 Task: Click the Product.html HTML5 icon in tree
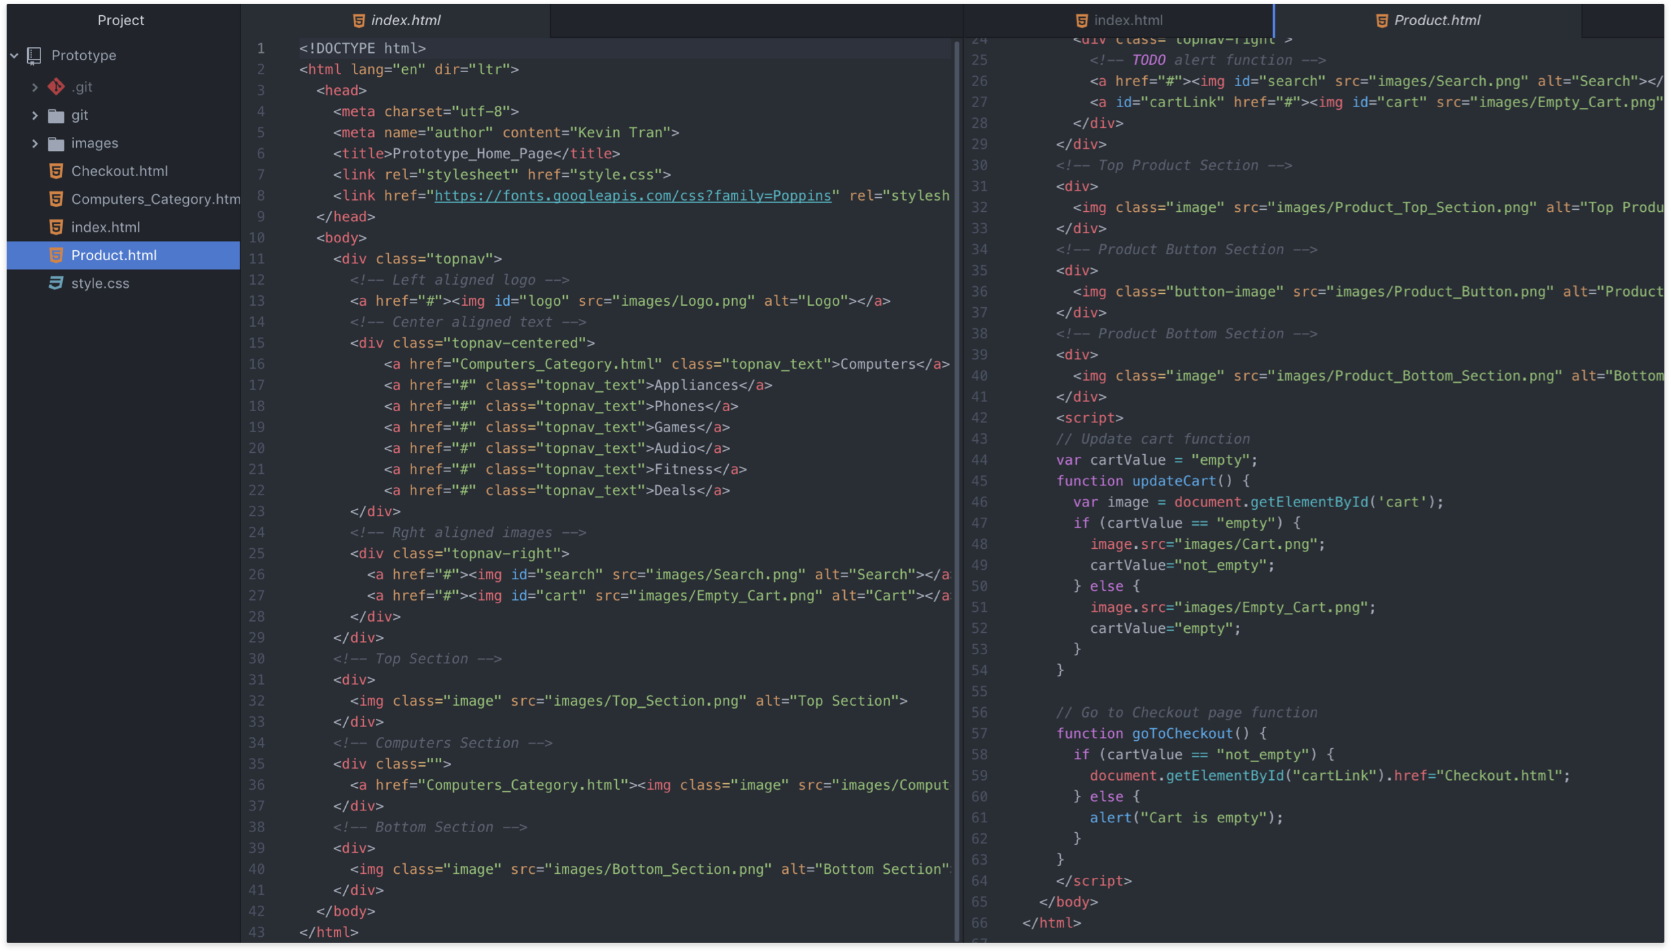click(56, 255)
